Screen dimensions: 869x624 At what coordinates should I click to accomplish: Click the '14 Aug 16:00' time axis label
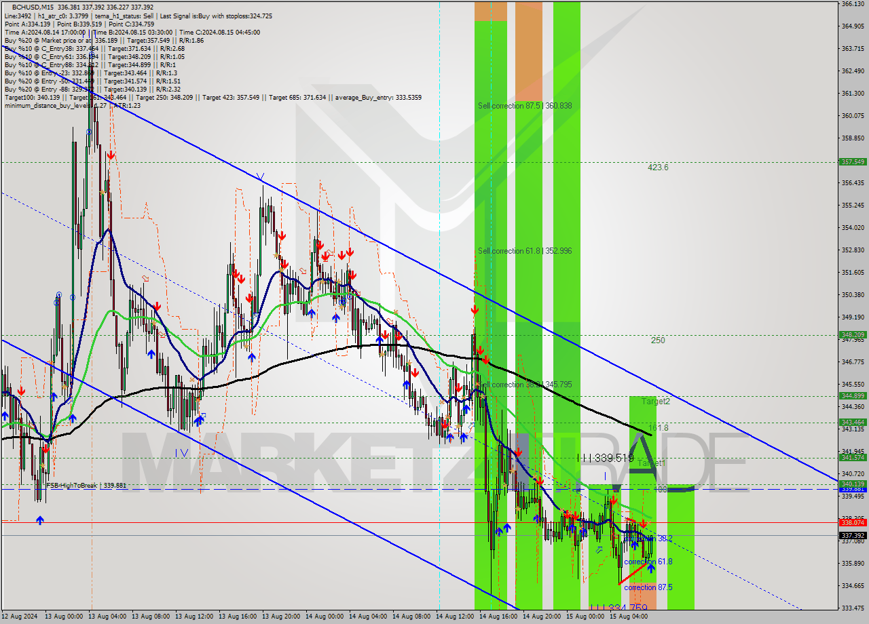click(x=499, y=617)
